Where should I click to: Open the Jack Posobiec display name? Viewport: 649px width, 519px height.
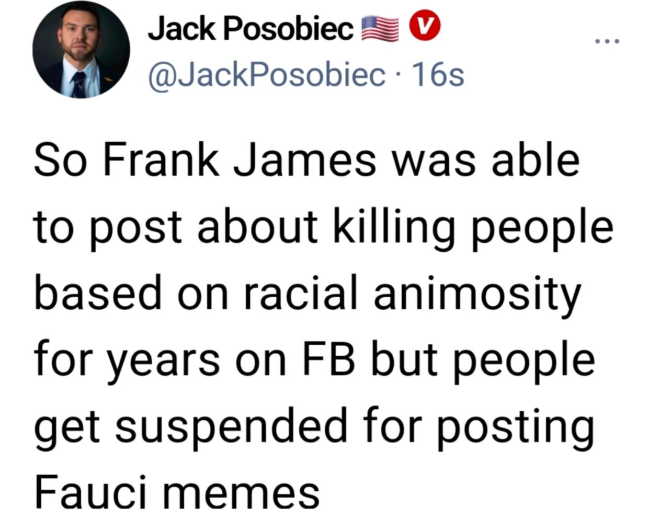point(250,28)
